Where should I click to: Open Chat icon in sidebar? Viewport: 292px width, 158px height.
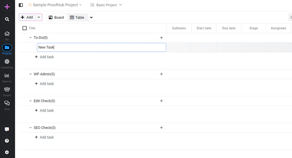[7, 104]
